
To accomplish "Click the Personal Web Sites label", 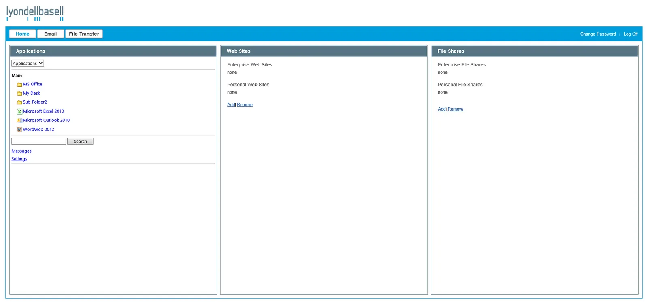I will [x=248, y=85].
